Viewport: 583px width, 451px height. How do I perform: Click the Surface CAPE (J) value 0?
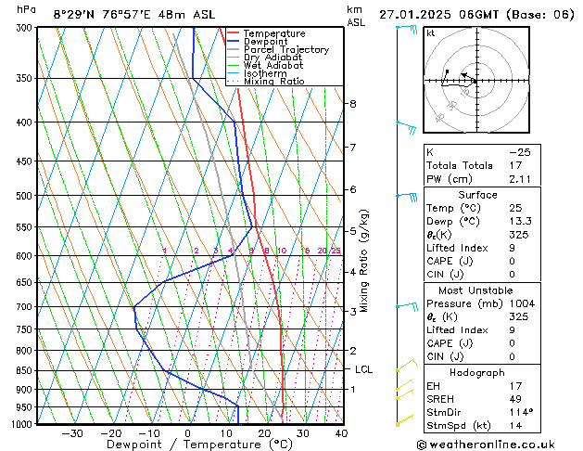512,261
